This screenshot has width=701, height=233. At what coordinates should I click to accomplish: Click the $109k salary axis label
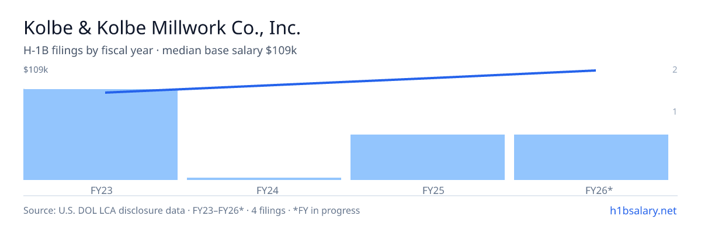tap(36, 70)
